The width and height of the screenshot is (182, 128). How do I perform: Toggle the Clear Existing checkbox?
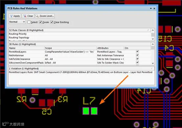tap(52, 22)
